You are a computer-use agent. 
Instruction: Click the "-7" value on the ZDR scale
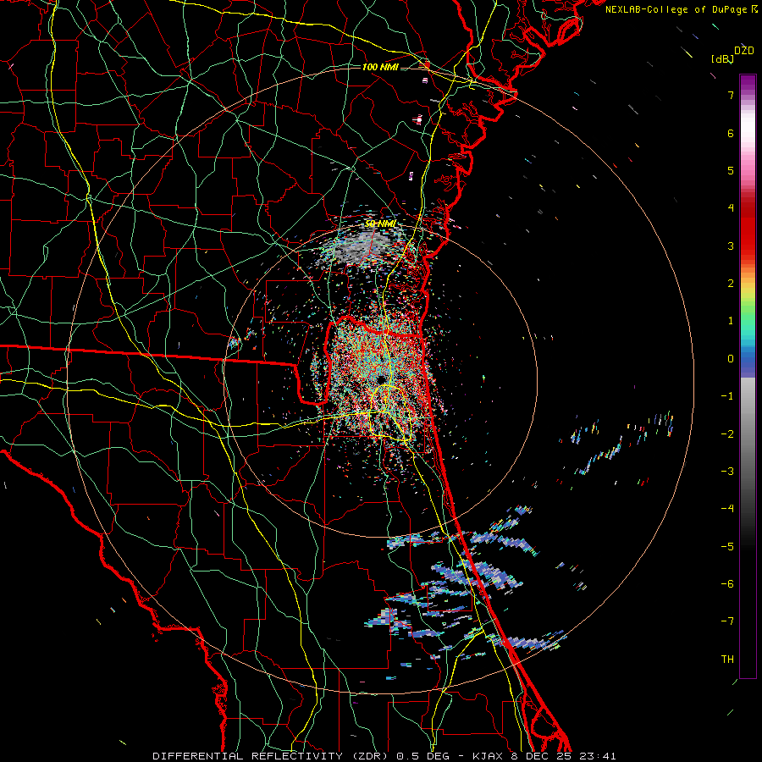click(727, 621)
